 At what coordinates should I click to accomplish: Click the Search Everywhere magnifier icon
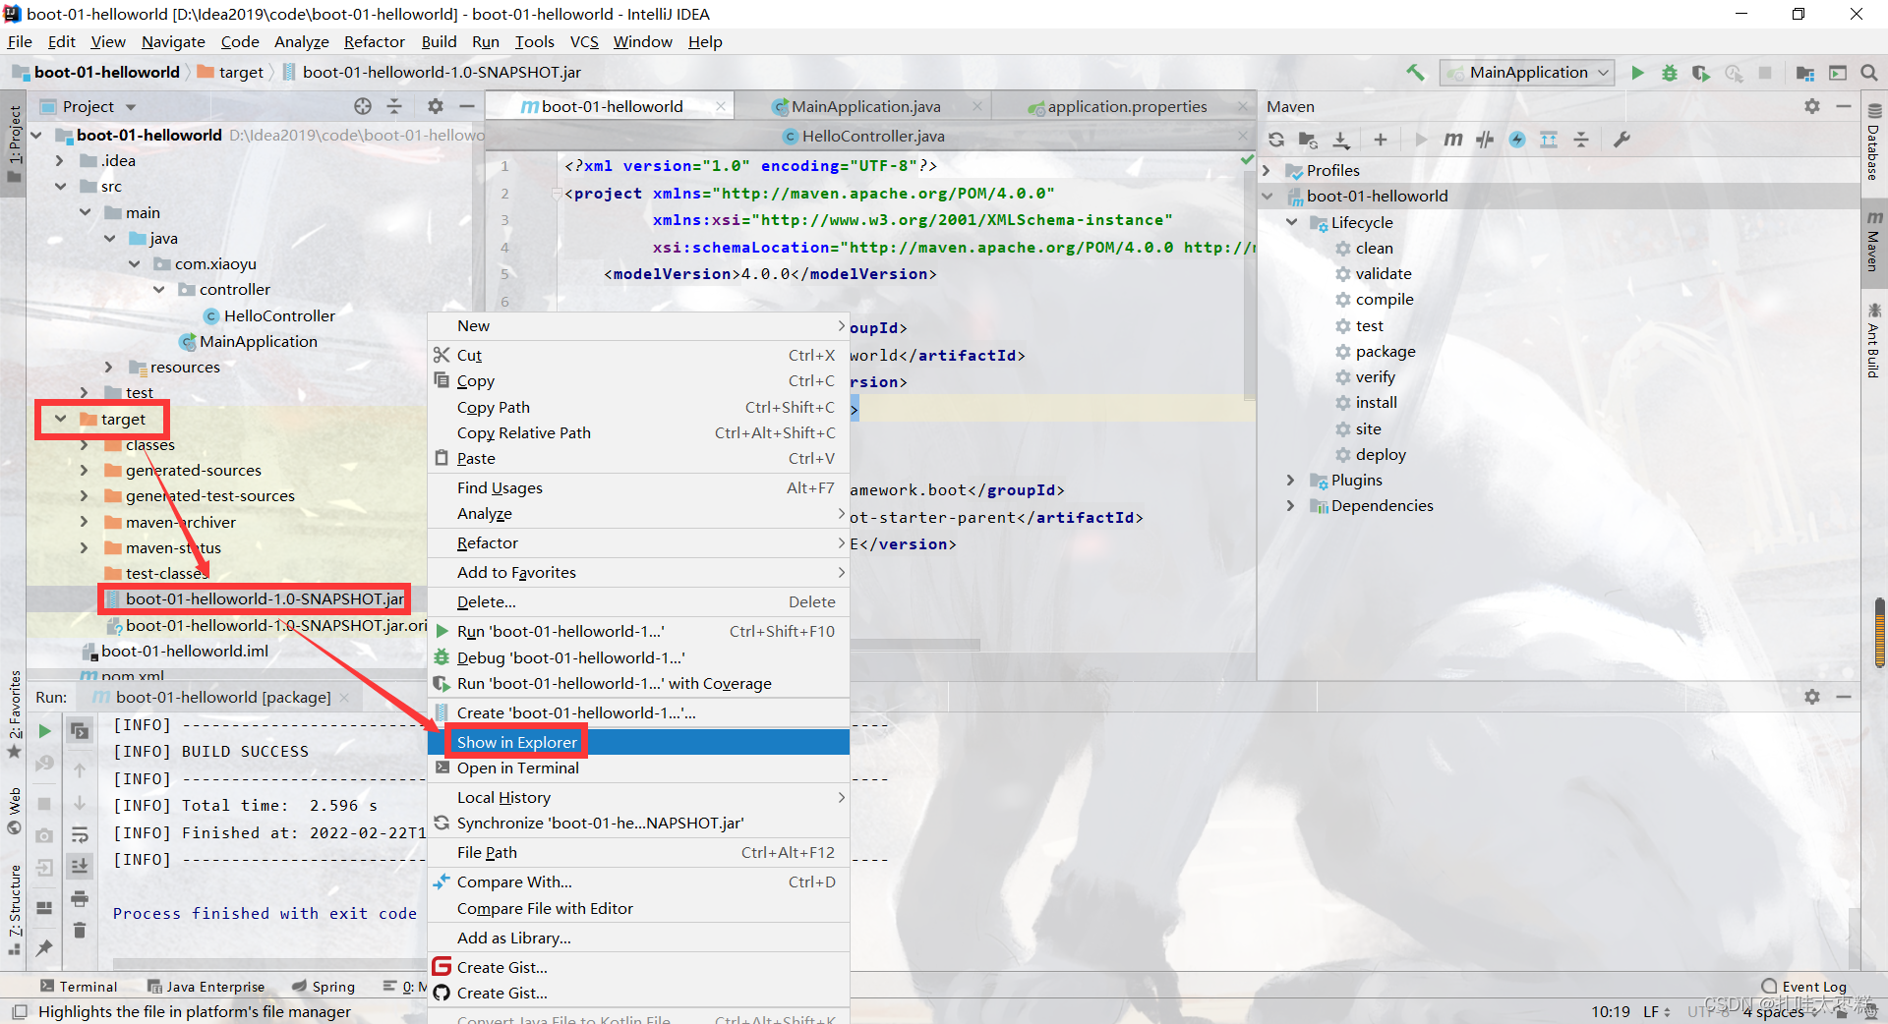(x=1869, y=73)
